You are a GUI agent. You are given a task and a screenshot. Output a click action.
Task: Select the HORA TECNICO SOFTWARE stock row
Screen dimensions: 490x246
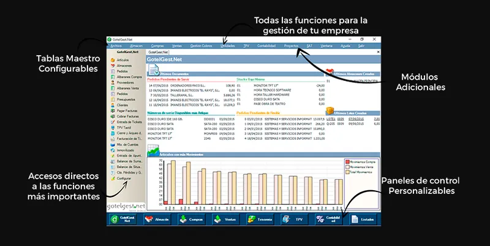281,90
